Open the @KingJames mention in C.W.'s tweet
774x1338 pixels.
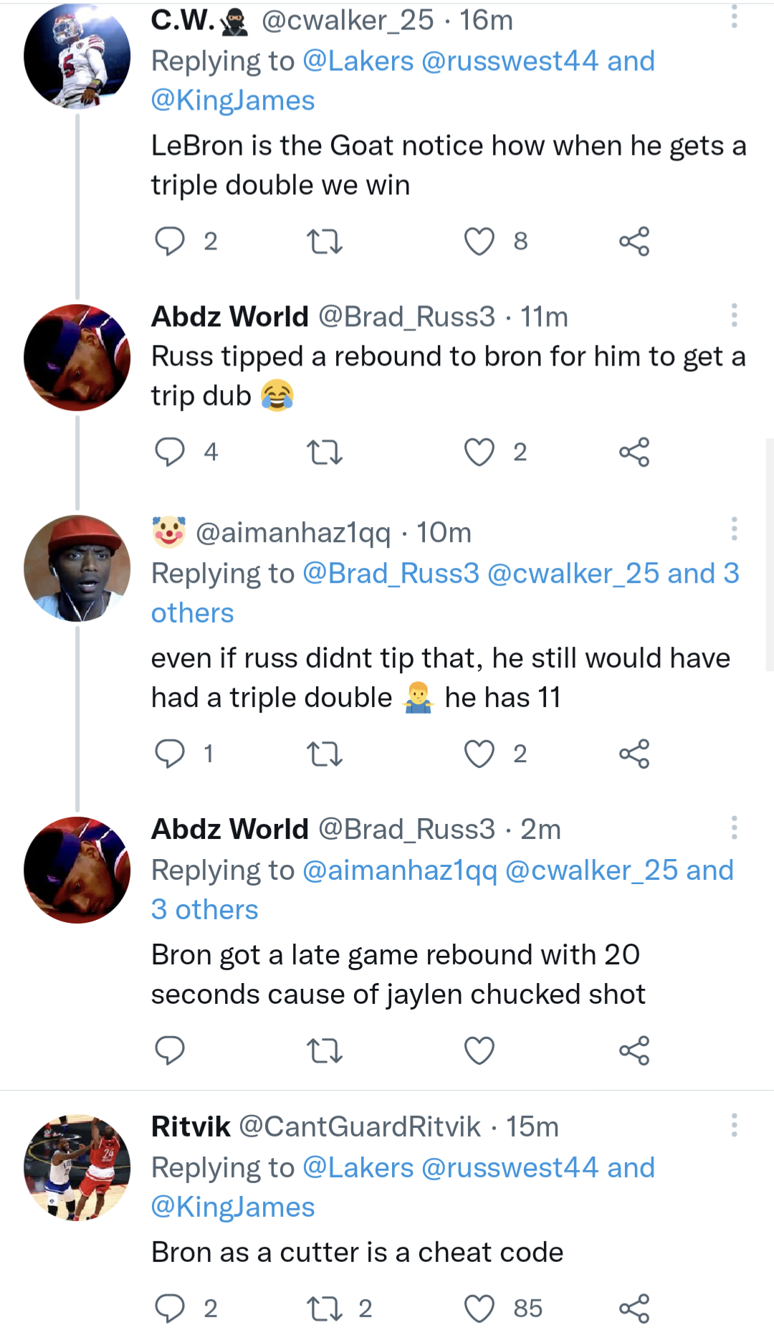tap(233, 101)
